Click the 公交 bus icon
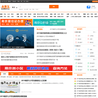 coord(76,50)
